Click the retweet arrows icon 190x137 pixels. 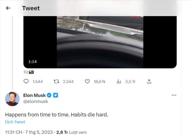56,81
